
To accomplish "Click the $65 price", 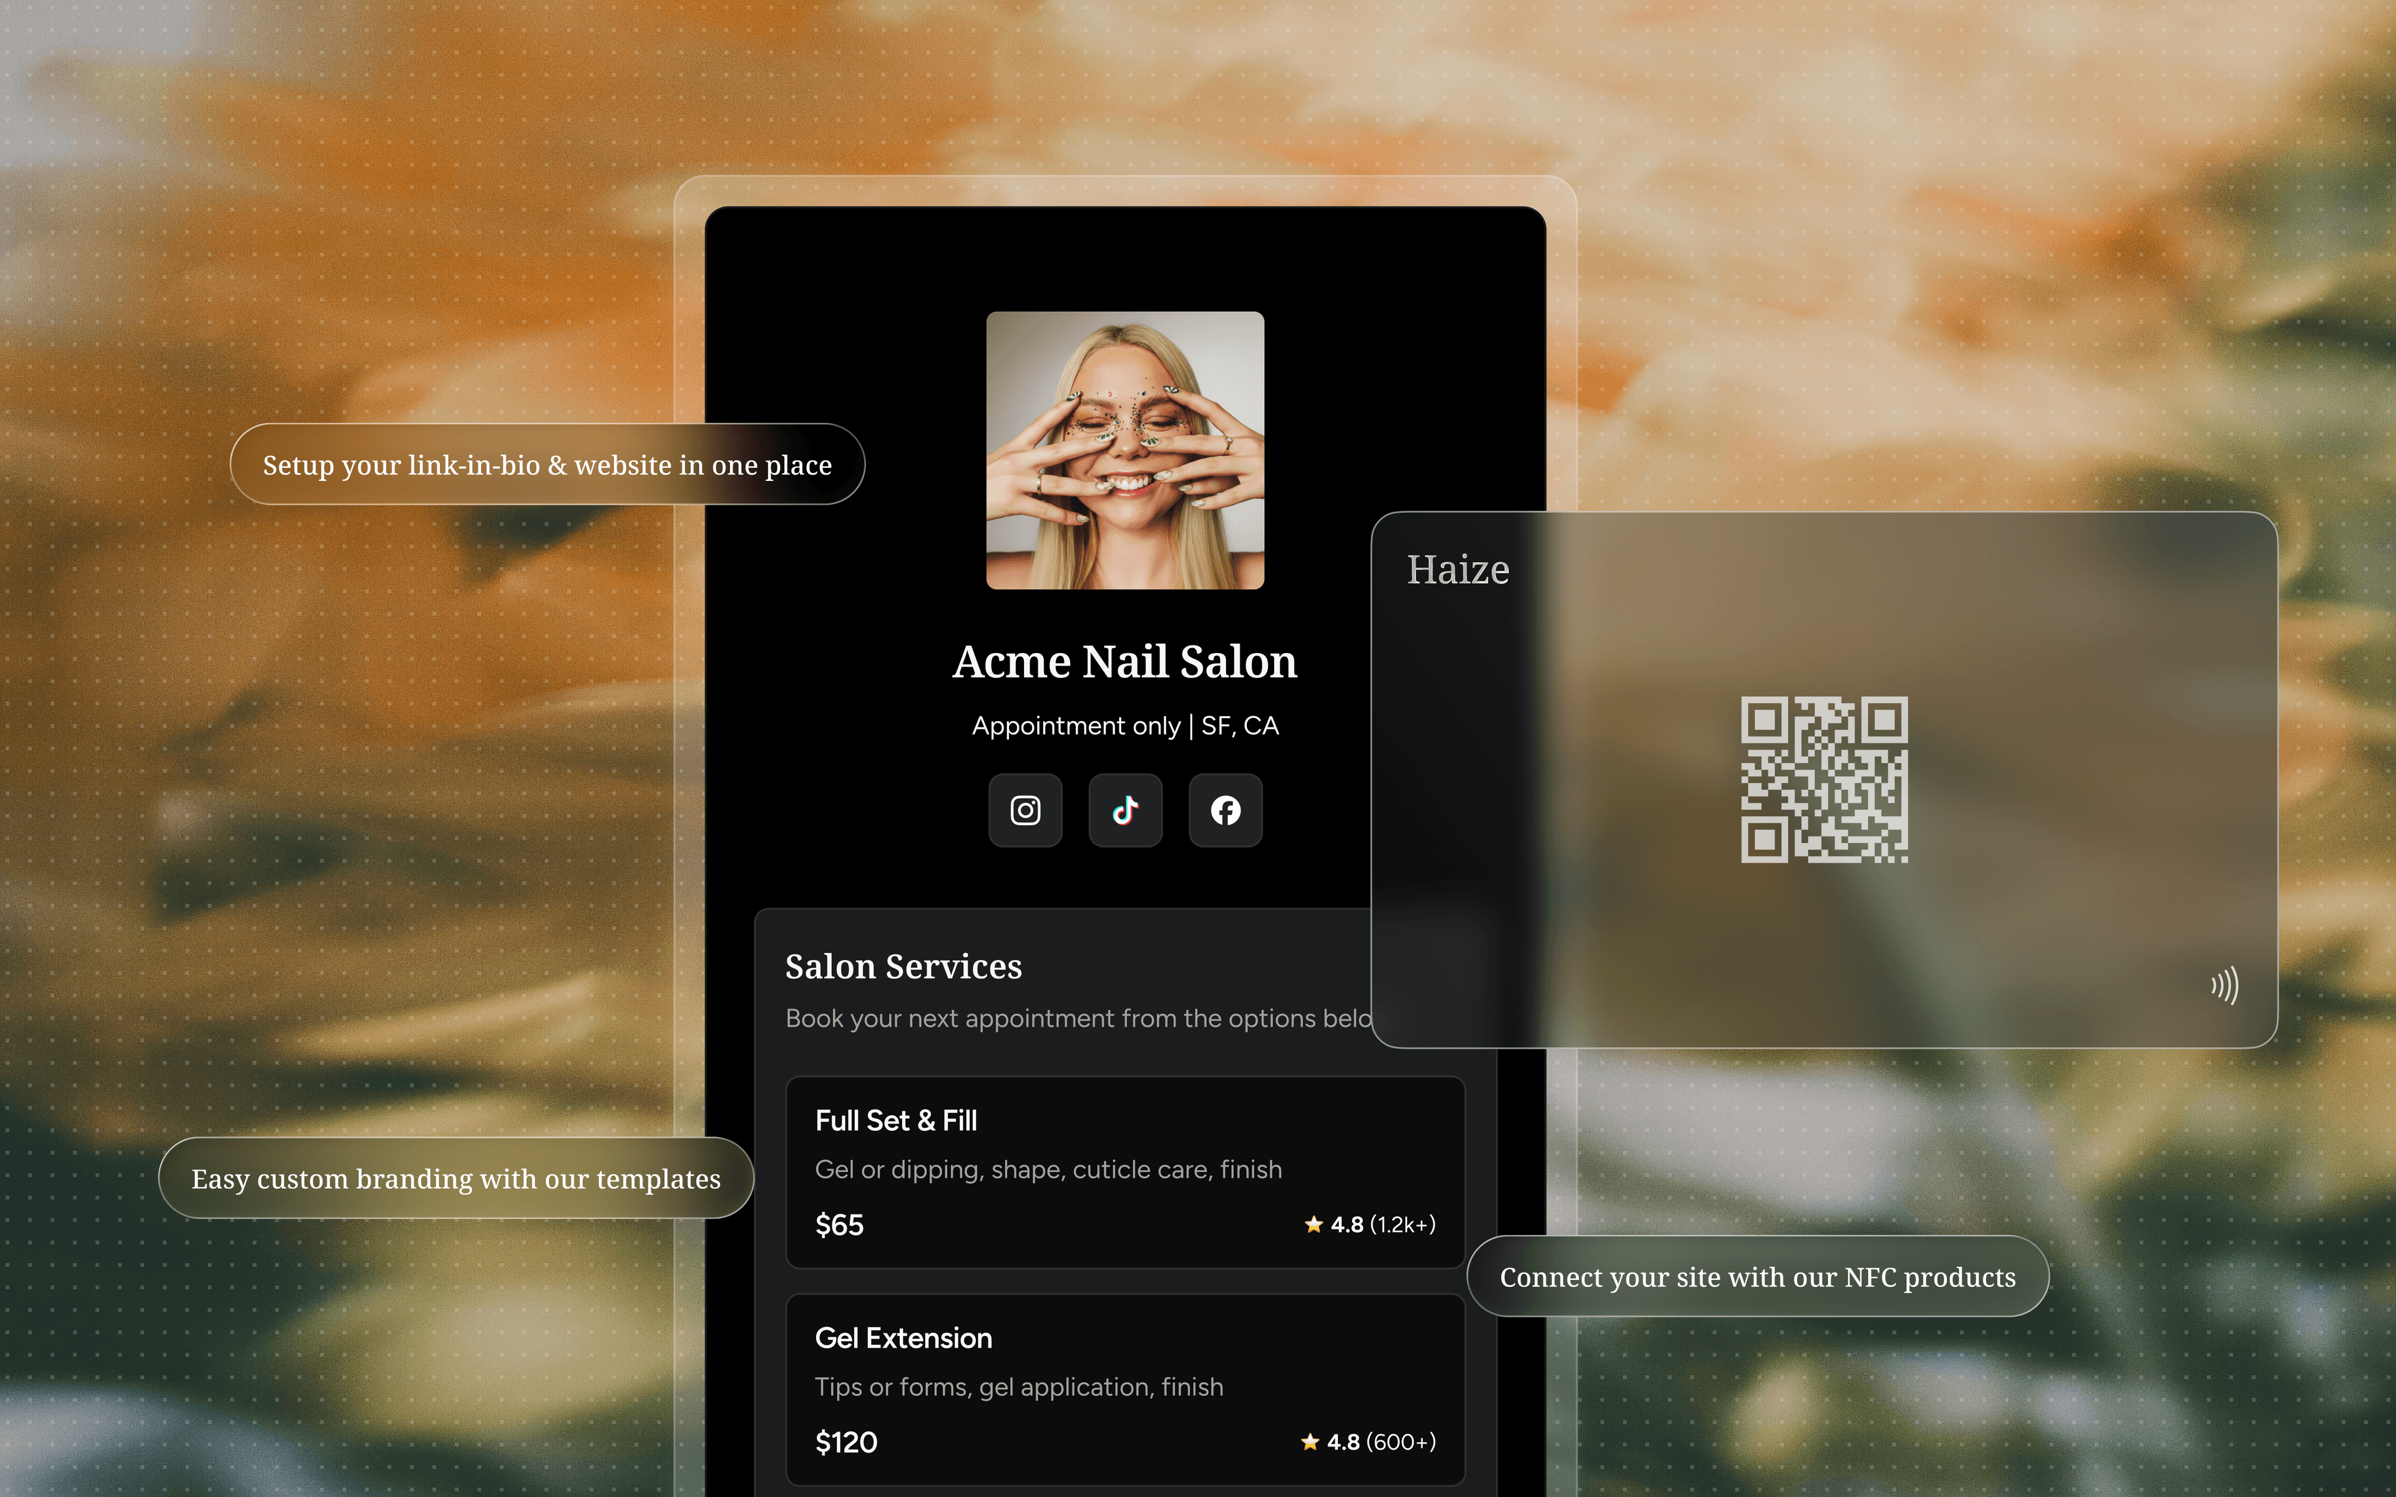I will click(840, 1224).
